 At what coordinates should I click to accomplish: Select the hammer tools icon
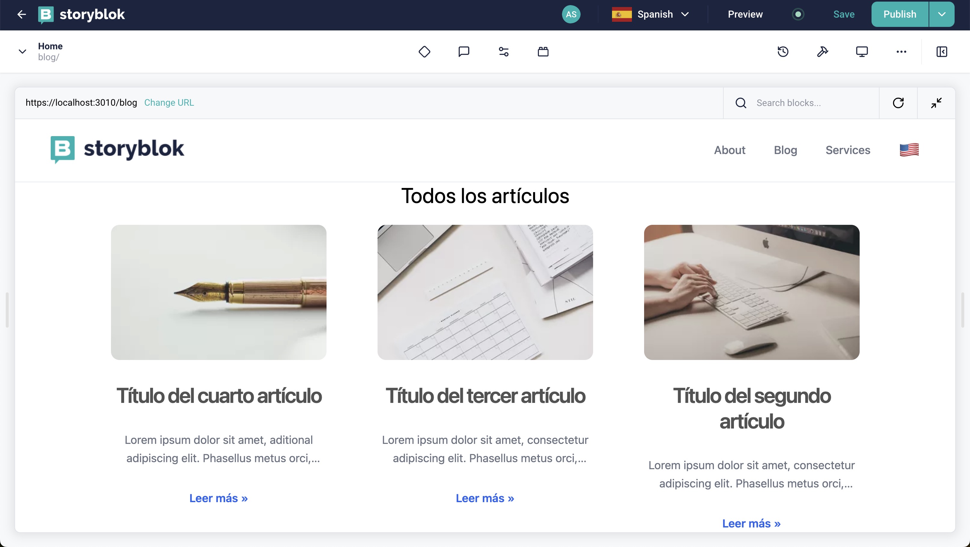click(823, 52)
